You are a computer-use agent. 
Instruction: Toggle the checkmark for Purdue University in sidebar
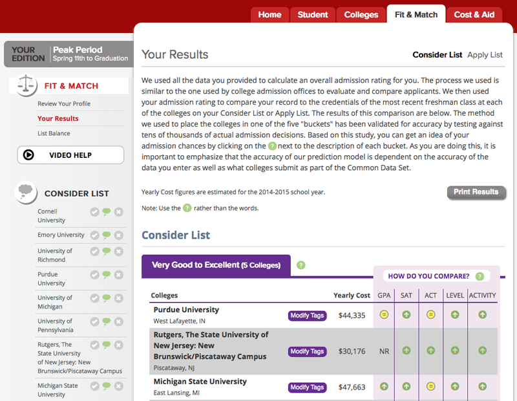click(95, 275)
